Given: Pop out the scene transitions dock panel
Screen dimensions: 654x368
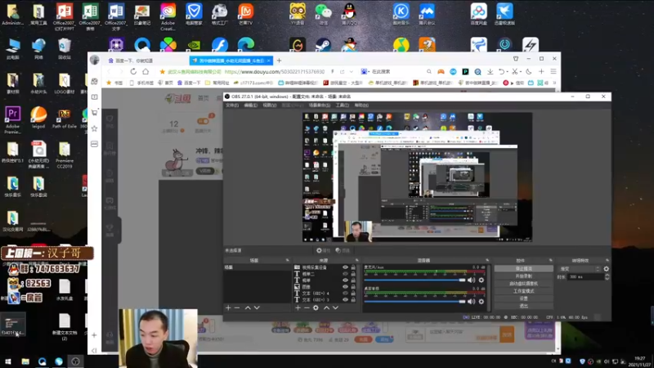Looking at the screenshot, I should tap(607, 260).
